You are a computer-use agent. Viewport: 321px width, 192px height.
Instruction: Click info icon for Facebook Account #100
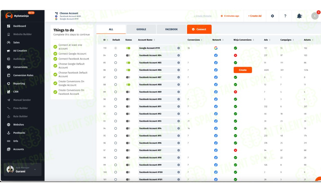point(178,172)
